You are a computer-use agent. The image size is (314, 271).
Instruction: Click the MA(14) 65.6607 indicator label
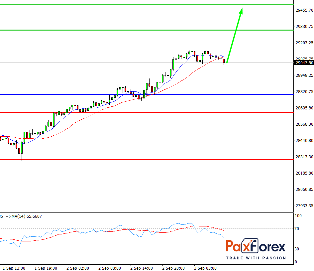coord(27,216)
